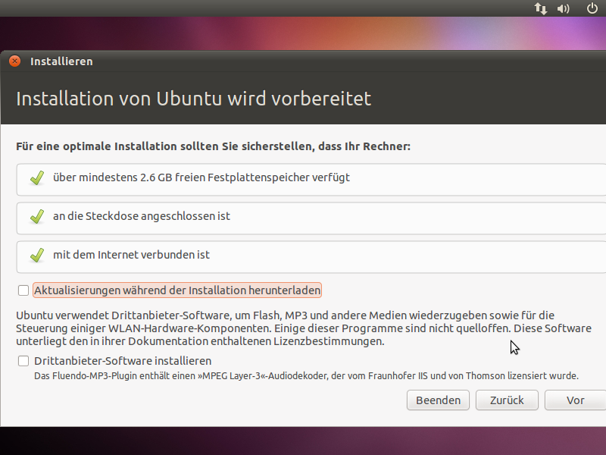This screenshot has height=455, width=606.
Task: Click the Beenden button
Action: click(x=438, y=400)
